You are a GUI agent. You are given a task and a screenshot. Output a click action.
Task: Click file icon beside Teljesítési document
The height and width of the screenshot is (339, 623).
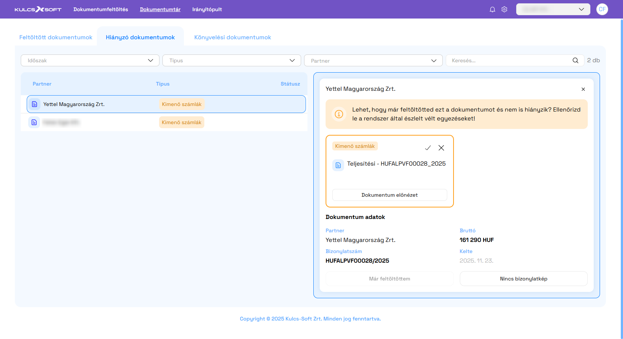[x=338, y=165]
